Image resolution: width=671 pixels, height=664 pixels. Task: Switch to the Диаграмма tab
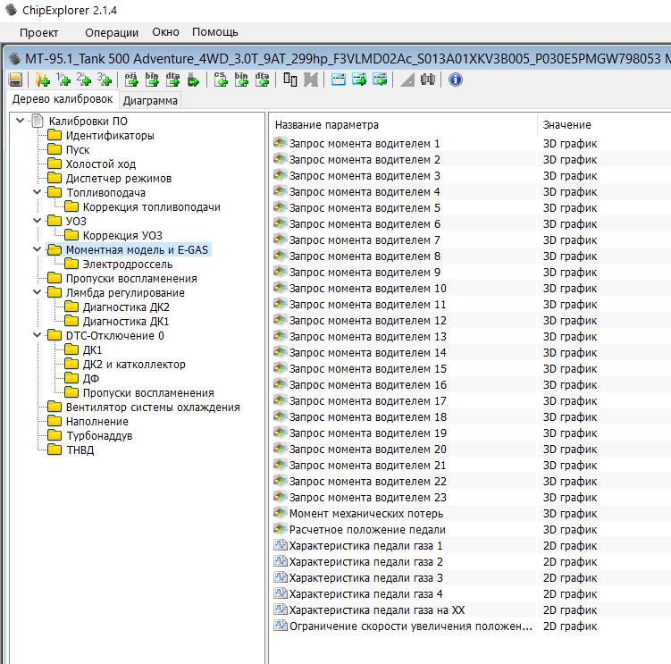pyautogui.click(x=150, y=100)
